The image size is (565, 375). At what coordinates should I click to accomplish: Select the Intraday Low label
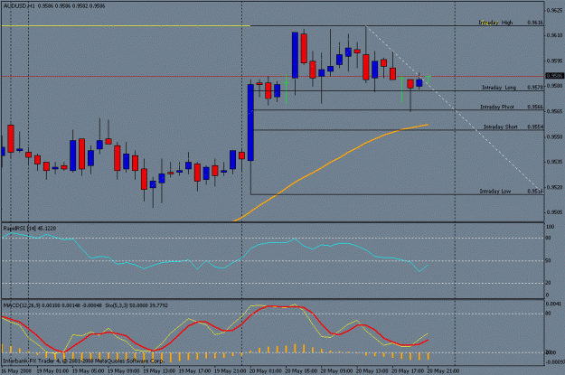pos(495,192)
